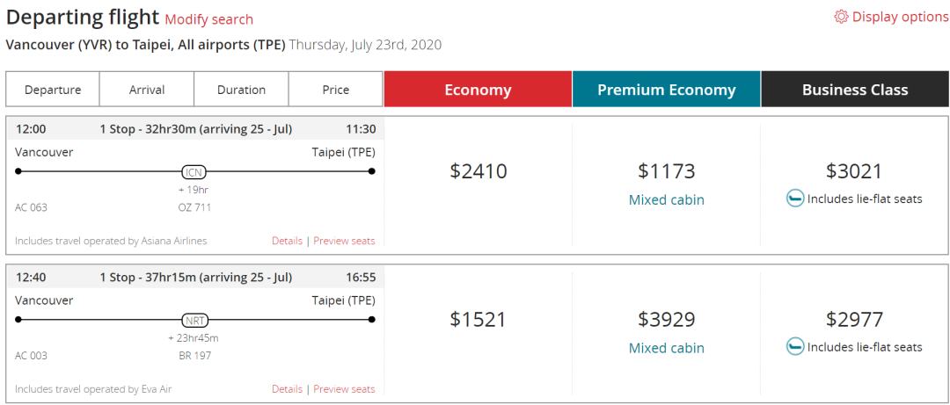Click Modify search link

click(x=208, y=19)
